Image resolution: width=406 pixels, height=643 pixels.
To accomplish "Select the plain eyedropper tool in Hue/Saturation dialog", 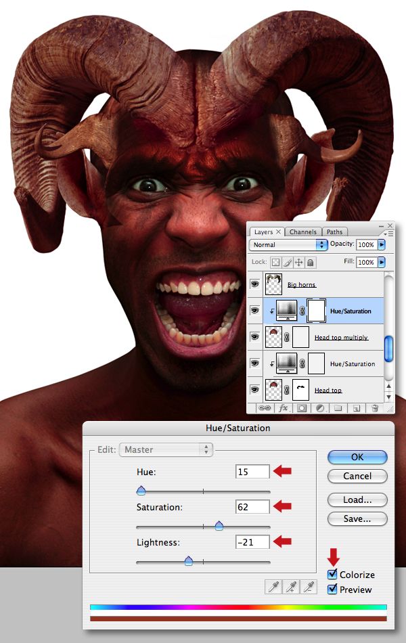I will coord(273,587).
